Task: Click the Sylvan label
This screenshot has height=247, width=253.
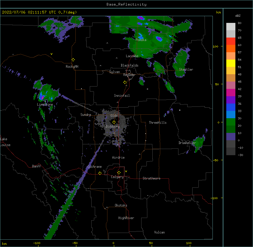Action: tap(114, 72)
